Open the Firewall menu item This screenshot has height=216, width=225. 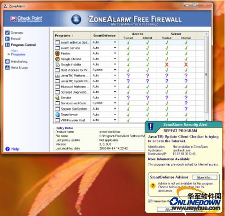(x=16, y=39)
